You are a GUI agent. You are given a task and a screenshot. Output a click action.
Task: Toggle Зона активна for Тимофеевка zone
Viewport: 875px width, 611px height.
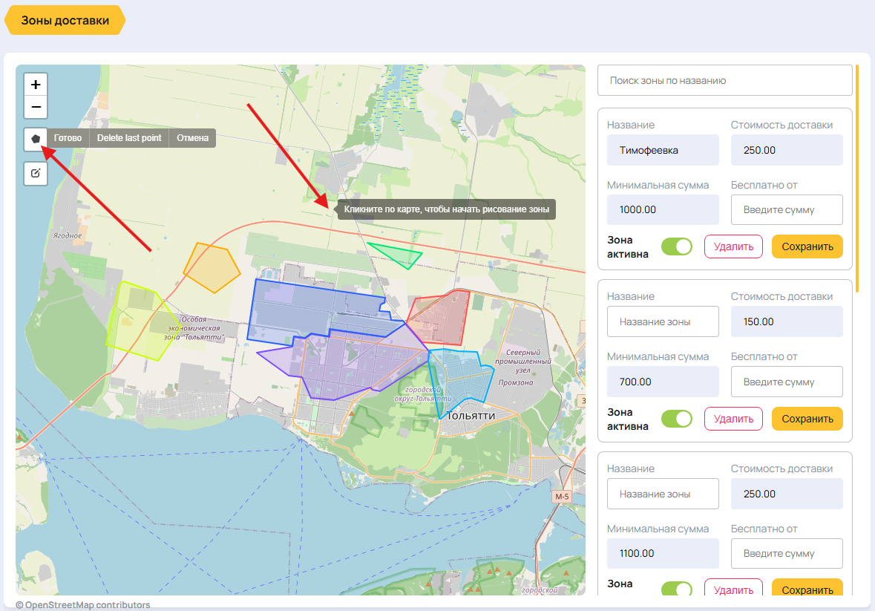click(x=677, y=246)
